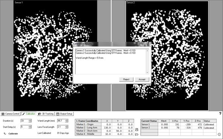
Task: Adjust the Wand Length spinner arrows
Action: [x=66, y=121]
